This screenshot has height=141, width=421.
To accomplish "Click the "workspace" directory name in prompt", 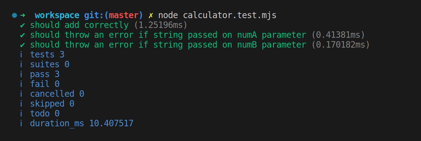I will 57,15.
